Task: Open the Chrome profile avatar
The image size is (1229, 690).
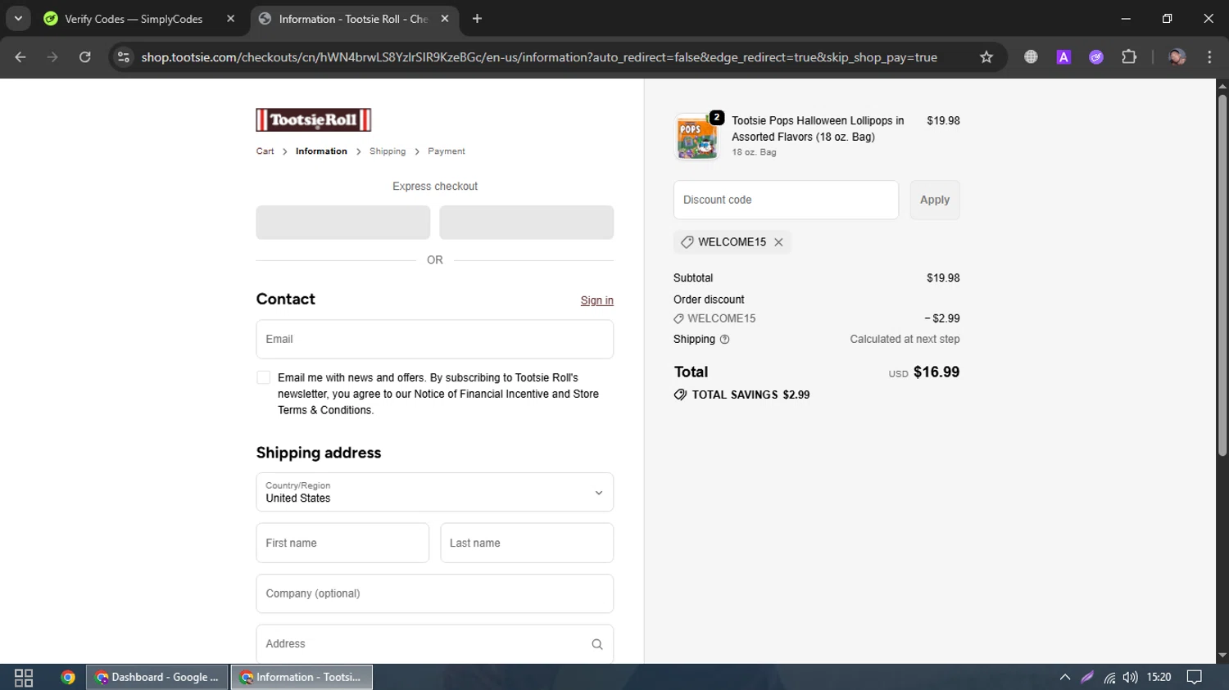Action: pos(1177,57)
